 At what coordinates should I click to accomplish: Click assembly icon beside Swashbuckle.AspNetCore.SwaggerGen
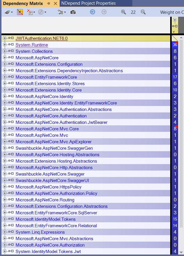pyautogui.click(x=11, y=148)
